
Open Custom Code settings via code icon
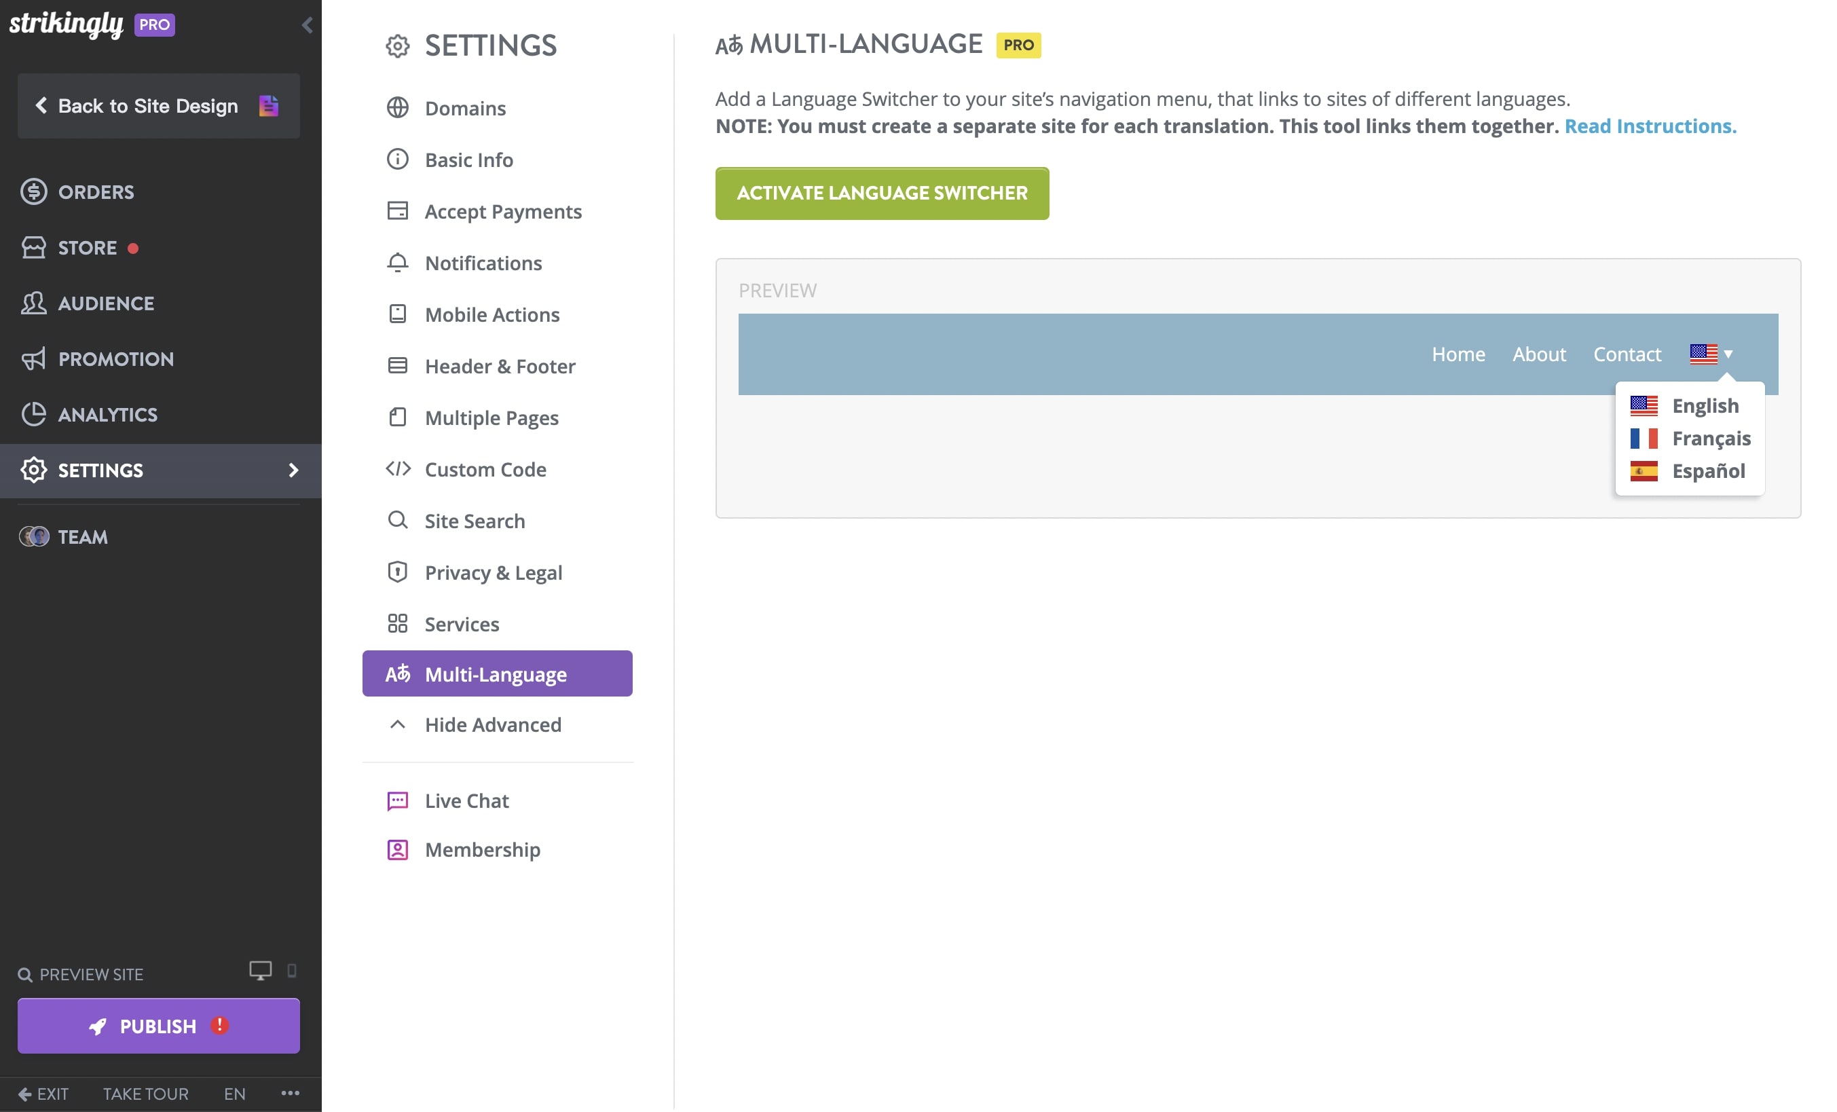coord(398,469)
